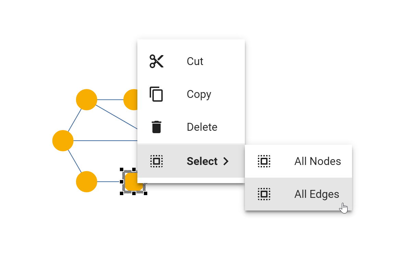Click the stacked-pages Copy icon
The width and height of the screenshot is (411, 255).
coord(157,94)
